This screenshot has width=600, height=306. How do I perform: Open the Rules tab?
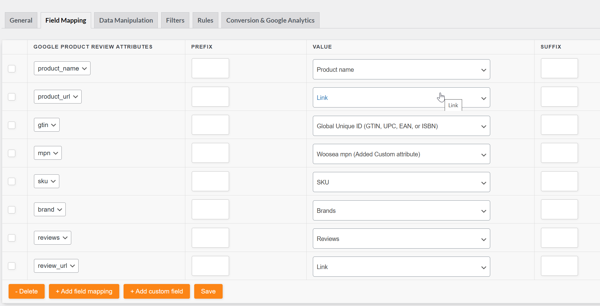[x=205, y=20]
